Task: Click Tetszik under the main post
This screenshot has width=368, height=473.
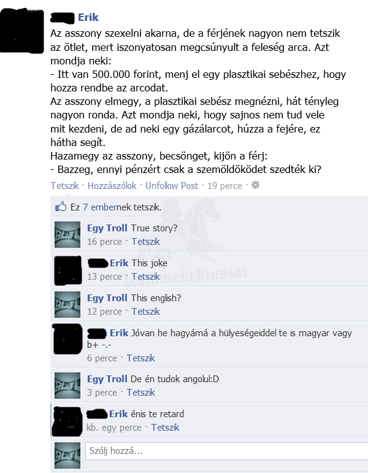Action: tap(64, 185)
